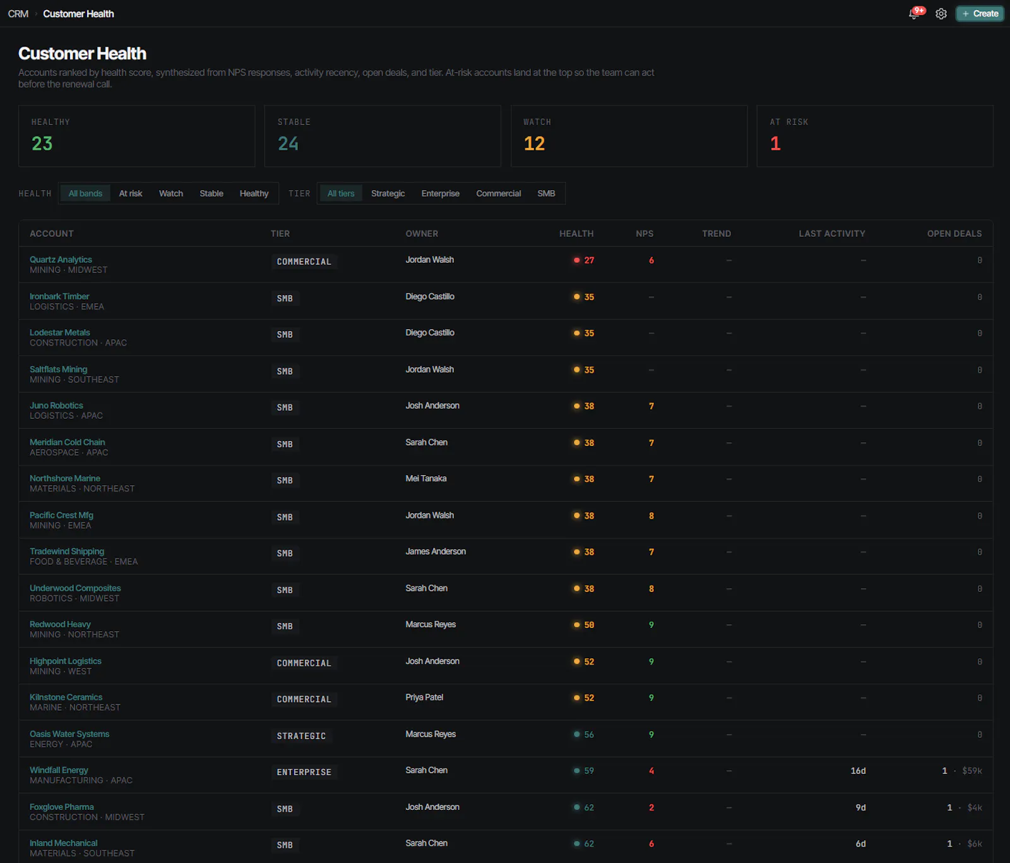Filter health by Stable
Viewport: 1010px width, 863px height.
tap(211, 193)
